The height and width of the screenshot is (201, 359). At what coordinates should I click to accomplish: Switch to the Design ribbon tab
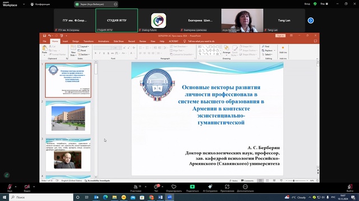click(76, 41)
